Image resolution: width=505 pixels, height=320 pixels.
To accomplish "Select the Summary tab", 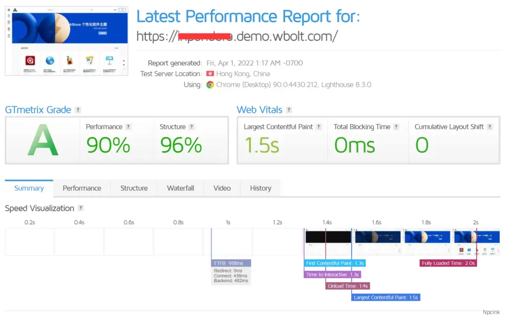I will coord(29,188).
